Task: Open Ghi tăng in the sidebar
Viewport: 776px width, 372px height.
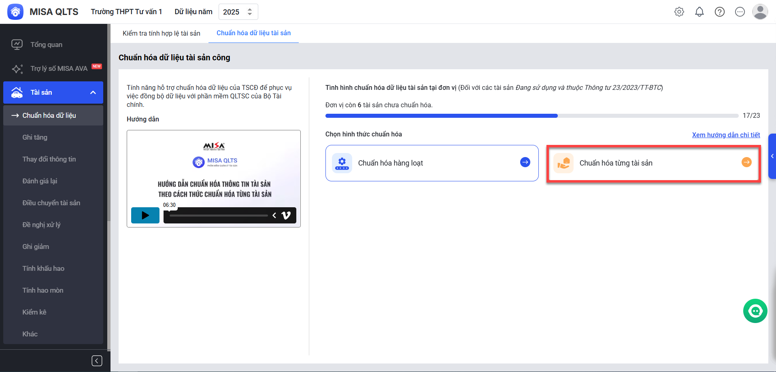Action: 35,138
